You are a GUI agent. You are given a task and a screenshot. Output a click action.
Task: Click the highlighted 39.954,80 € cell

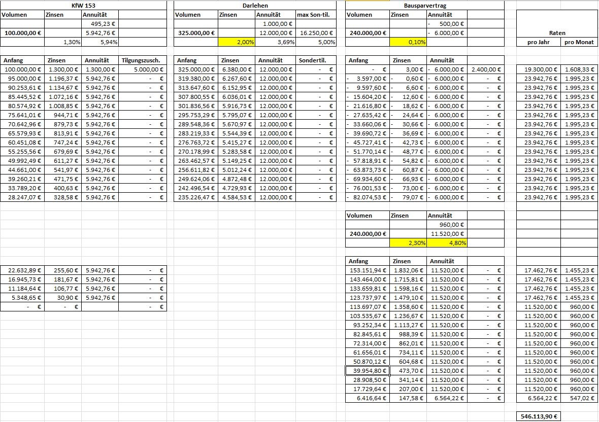click(368, 371)
